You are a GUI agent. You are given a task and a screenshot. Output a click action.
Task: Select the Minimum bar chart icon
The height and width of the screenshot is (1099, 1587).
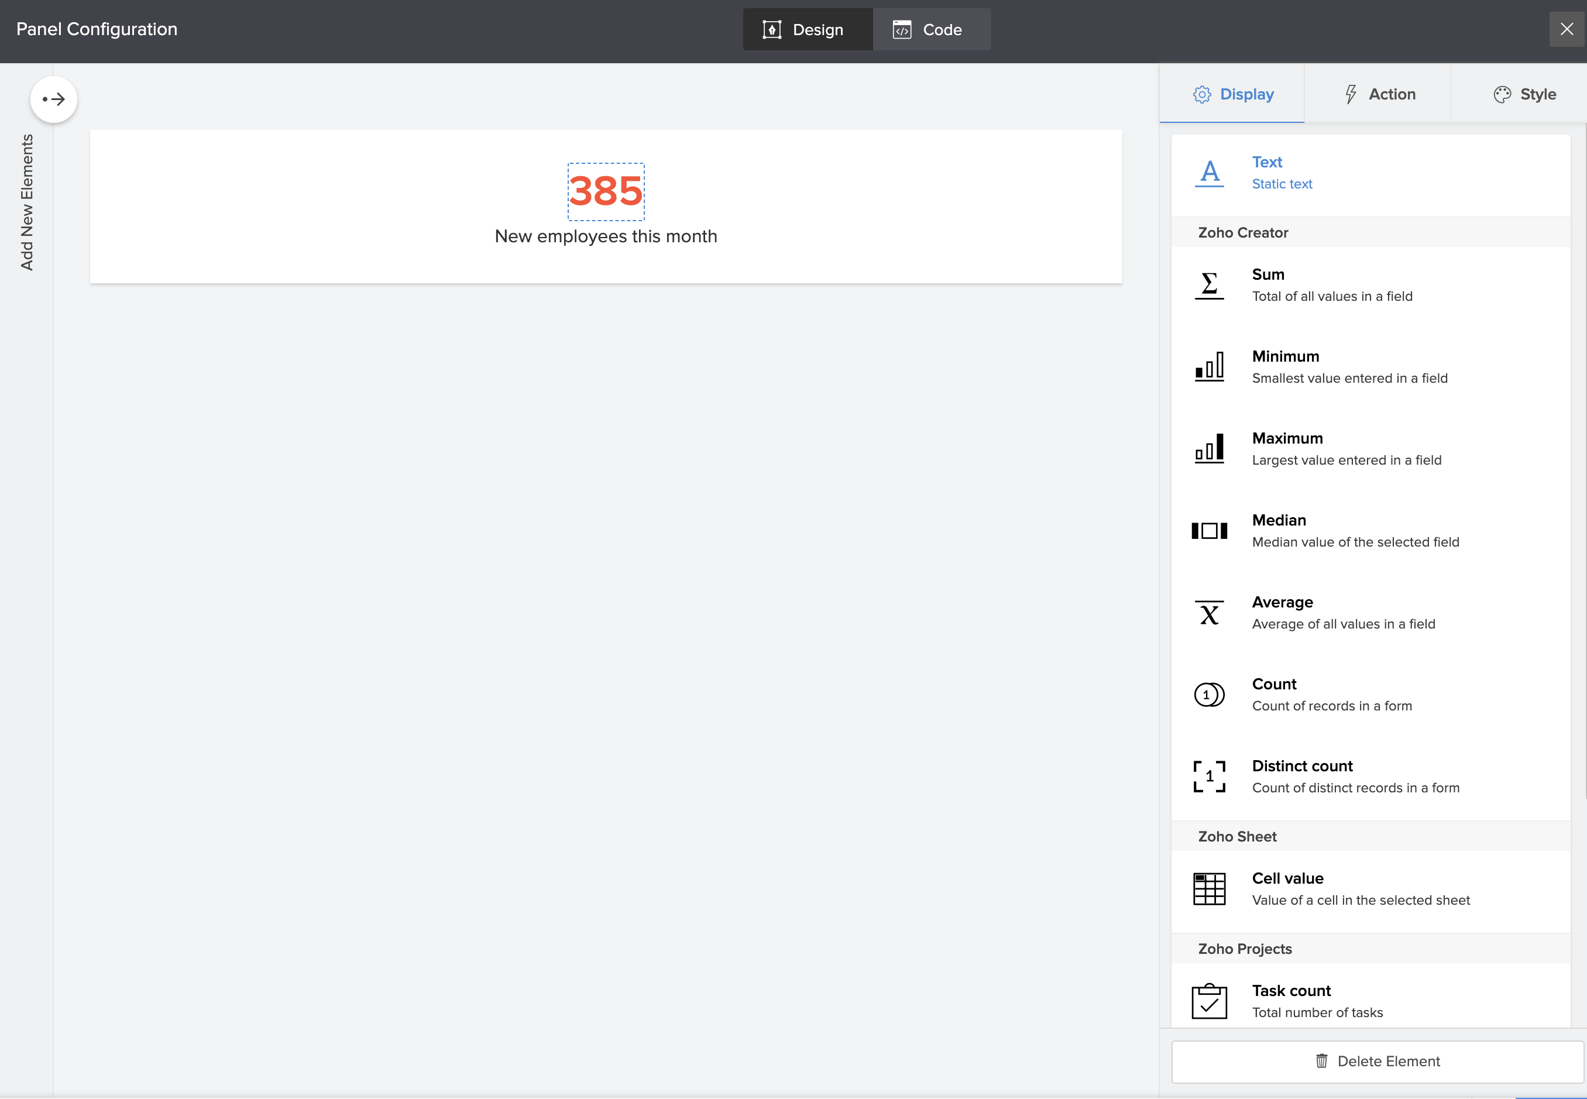(x=1209, y=366)
